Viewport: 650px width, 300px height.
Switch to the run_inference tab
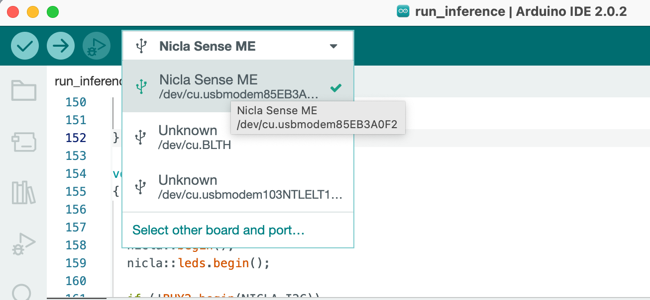87,81
